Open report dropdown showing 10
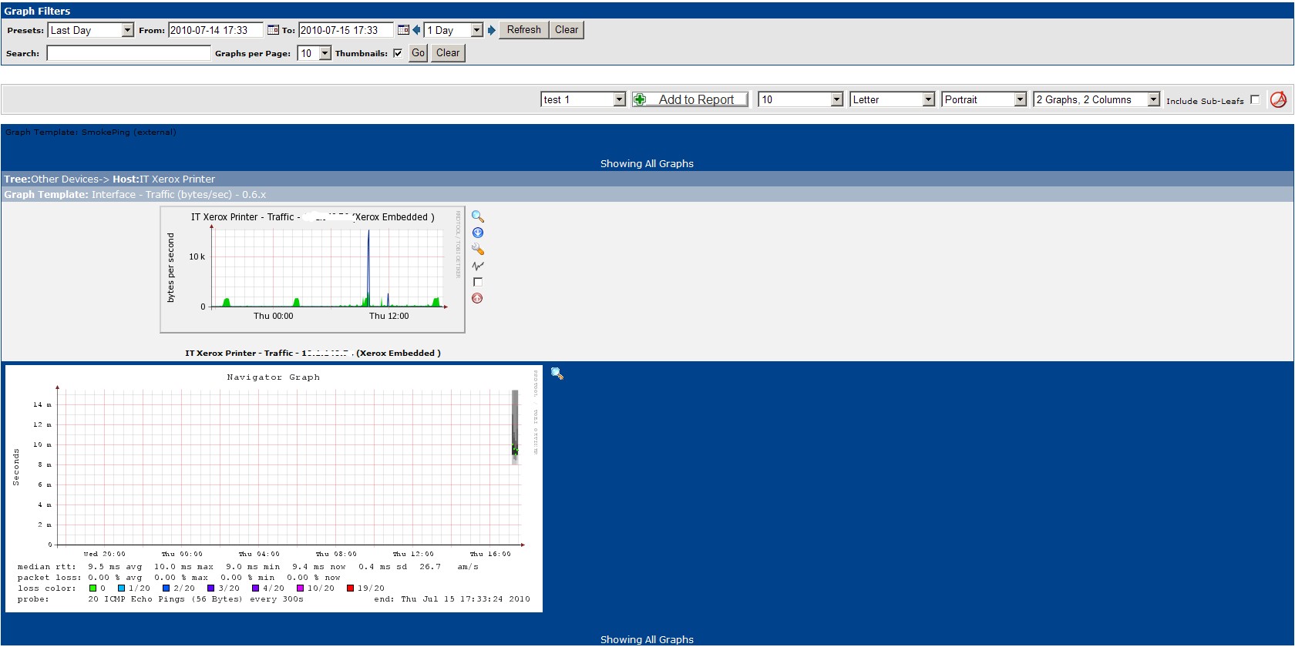 click(x=801, y=99)
